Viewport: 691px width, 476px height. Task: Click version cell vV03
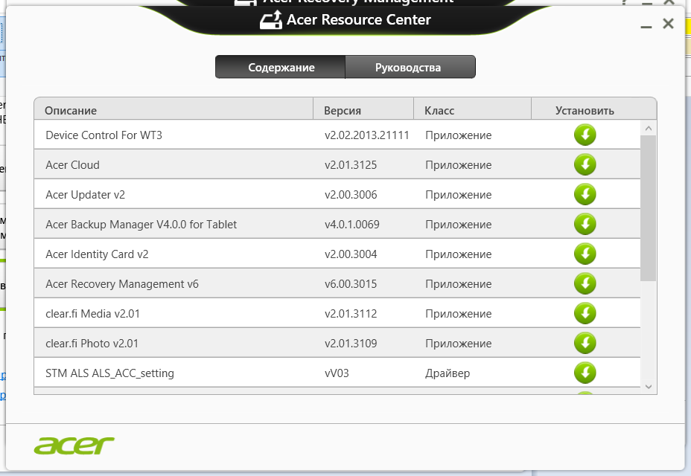tap(337, 373)
